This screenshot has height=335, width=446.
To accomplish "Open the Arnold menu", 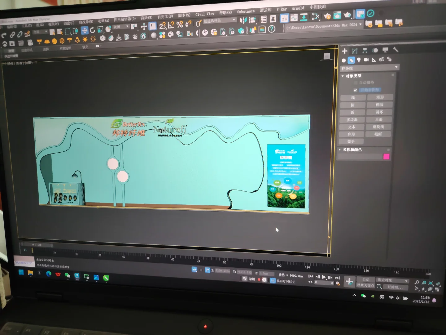I will tap(298, 8).
